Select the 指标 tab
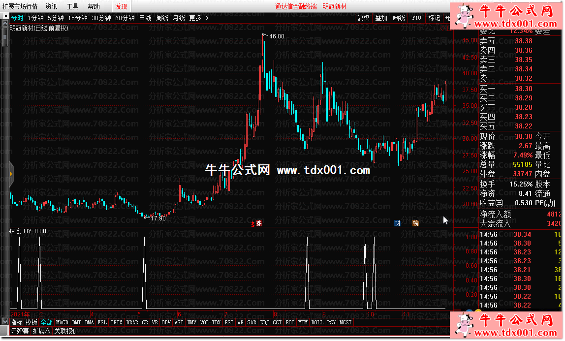 [16, 322]
